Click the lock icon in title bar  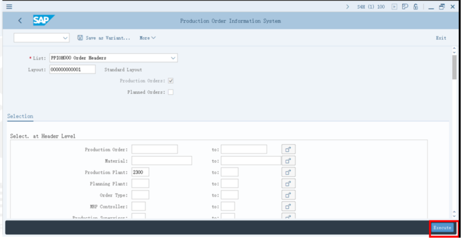(x=415, y=6)
